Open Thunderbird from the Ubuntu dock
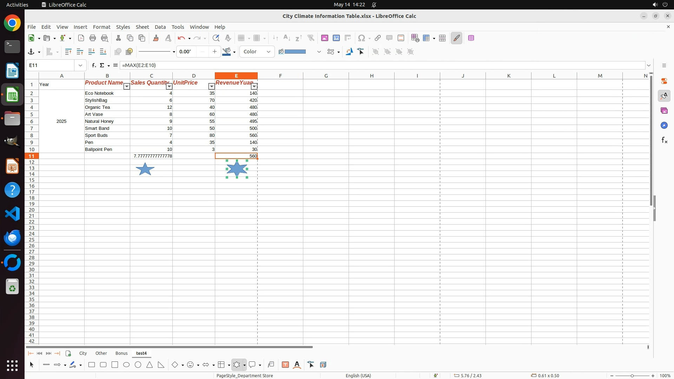The width and height of the screenshot is (674, 379). pyautogui.click(x=12, y=238)
